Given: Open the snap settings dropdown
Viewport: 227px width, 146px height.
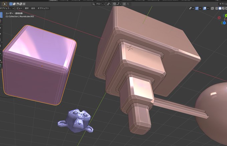Looking at the screenshot, I should [x=119, y=4].
